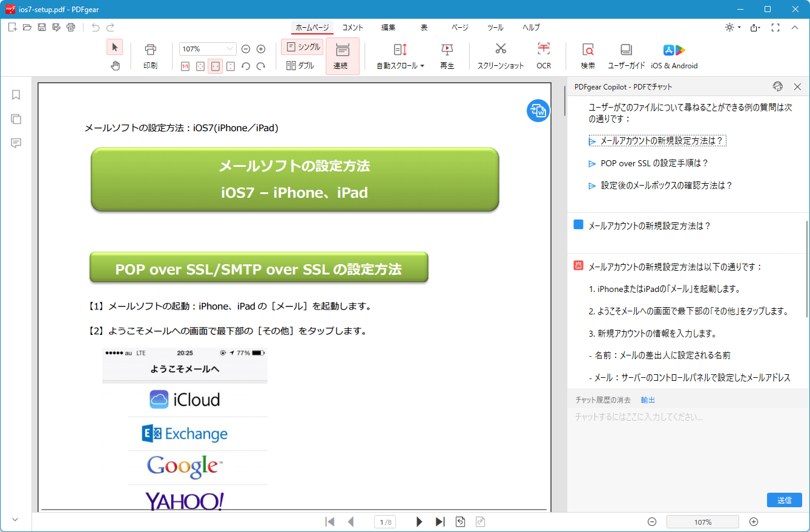Close the PDFgear Copilot panel
810x532 pixels.
797,86
